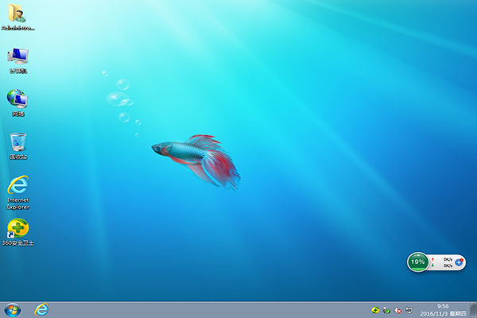This screenshot has width=477, height=318.
Task: Launch Internet Explorer from the taskbar
Action: (41, 310)
